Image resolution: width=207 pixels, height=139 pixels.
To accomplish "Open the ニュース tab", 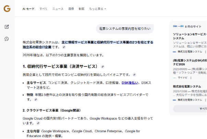I will tap(58, 9).
